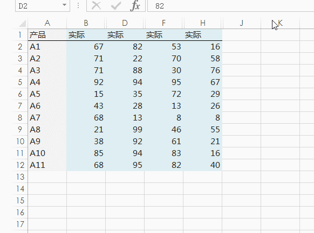Select row 2 header
314x233 pixels.
pos(20,47)
